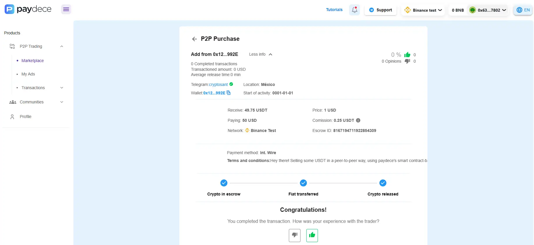The image size is (534, 245).
Task: Click the Crypto released step checkmark
Action: [x=383, y=183]
